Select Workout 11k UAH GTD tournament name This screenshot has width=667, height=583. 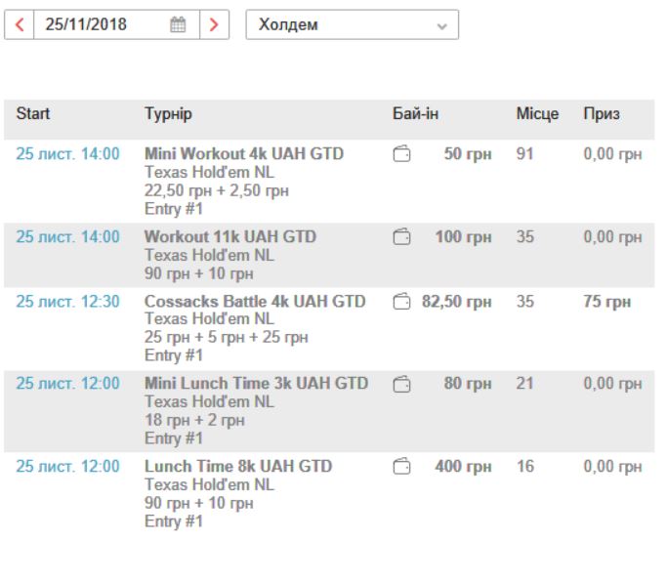pyautogui.click(x=230, y=236)
